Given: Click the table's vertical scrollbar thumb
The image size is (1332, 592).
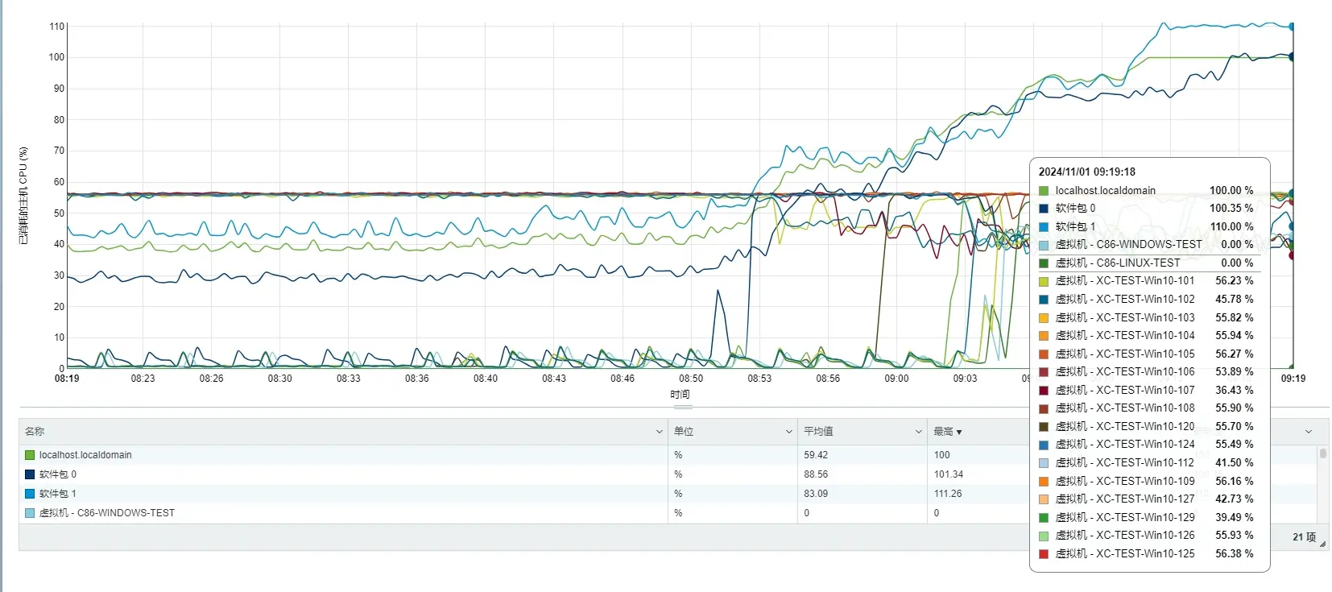Looking at the screenshot, I should [x=1322, y=454].
